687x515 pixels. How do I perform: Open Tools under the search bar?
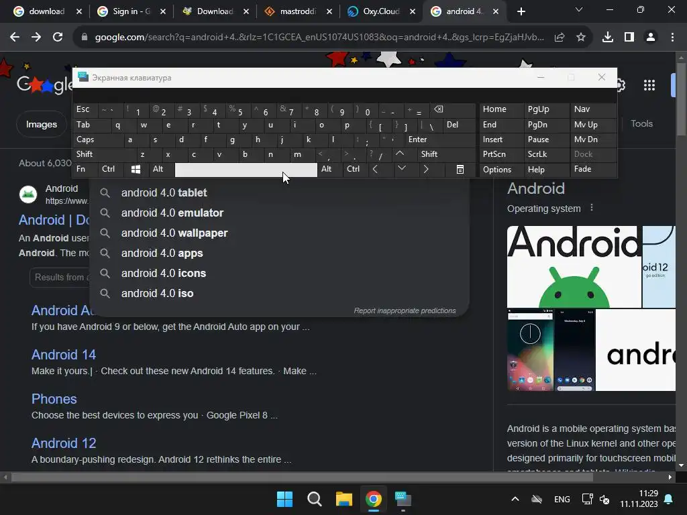point(641,123)
